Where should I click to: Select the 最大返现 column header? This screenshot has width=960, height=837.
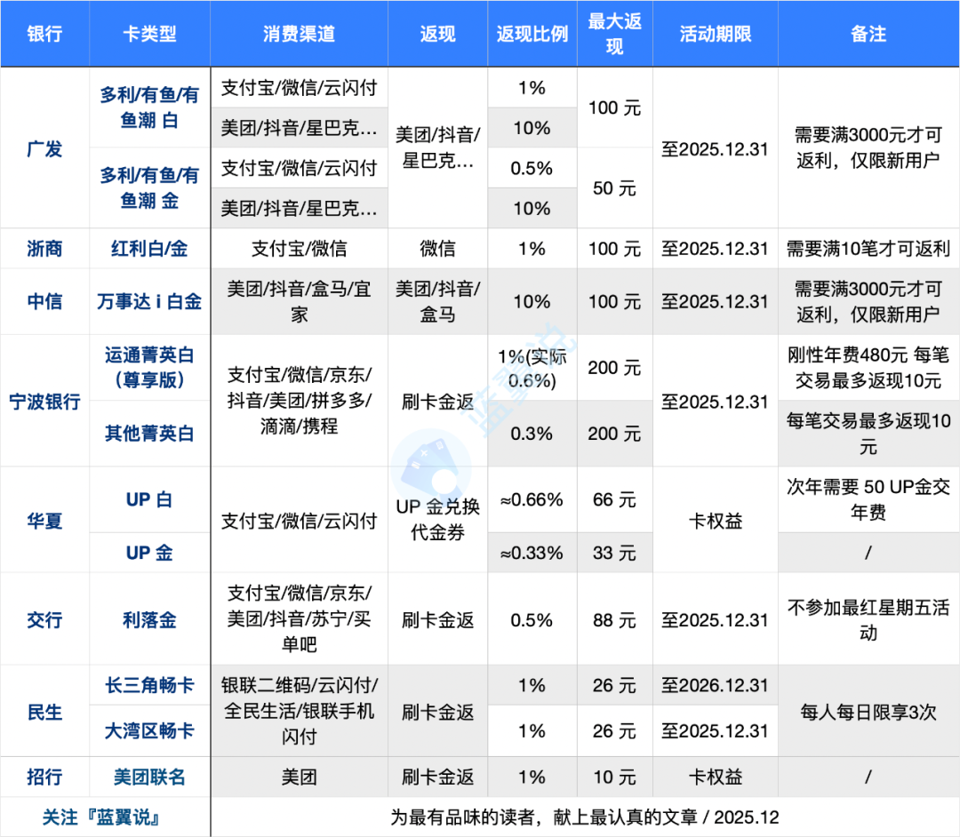click(x=614, y=33)
